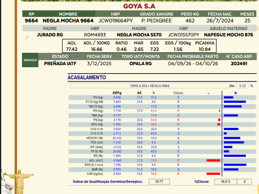The width and height of the screenshot is (259, 194).
Task: Click the probable calving date range
Action: click(x=193, y=64)
